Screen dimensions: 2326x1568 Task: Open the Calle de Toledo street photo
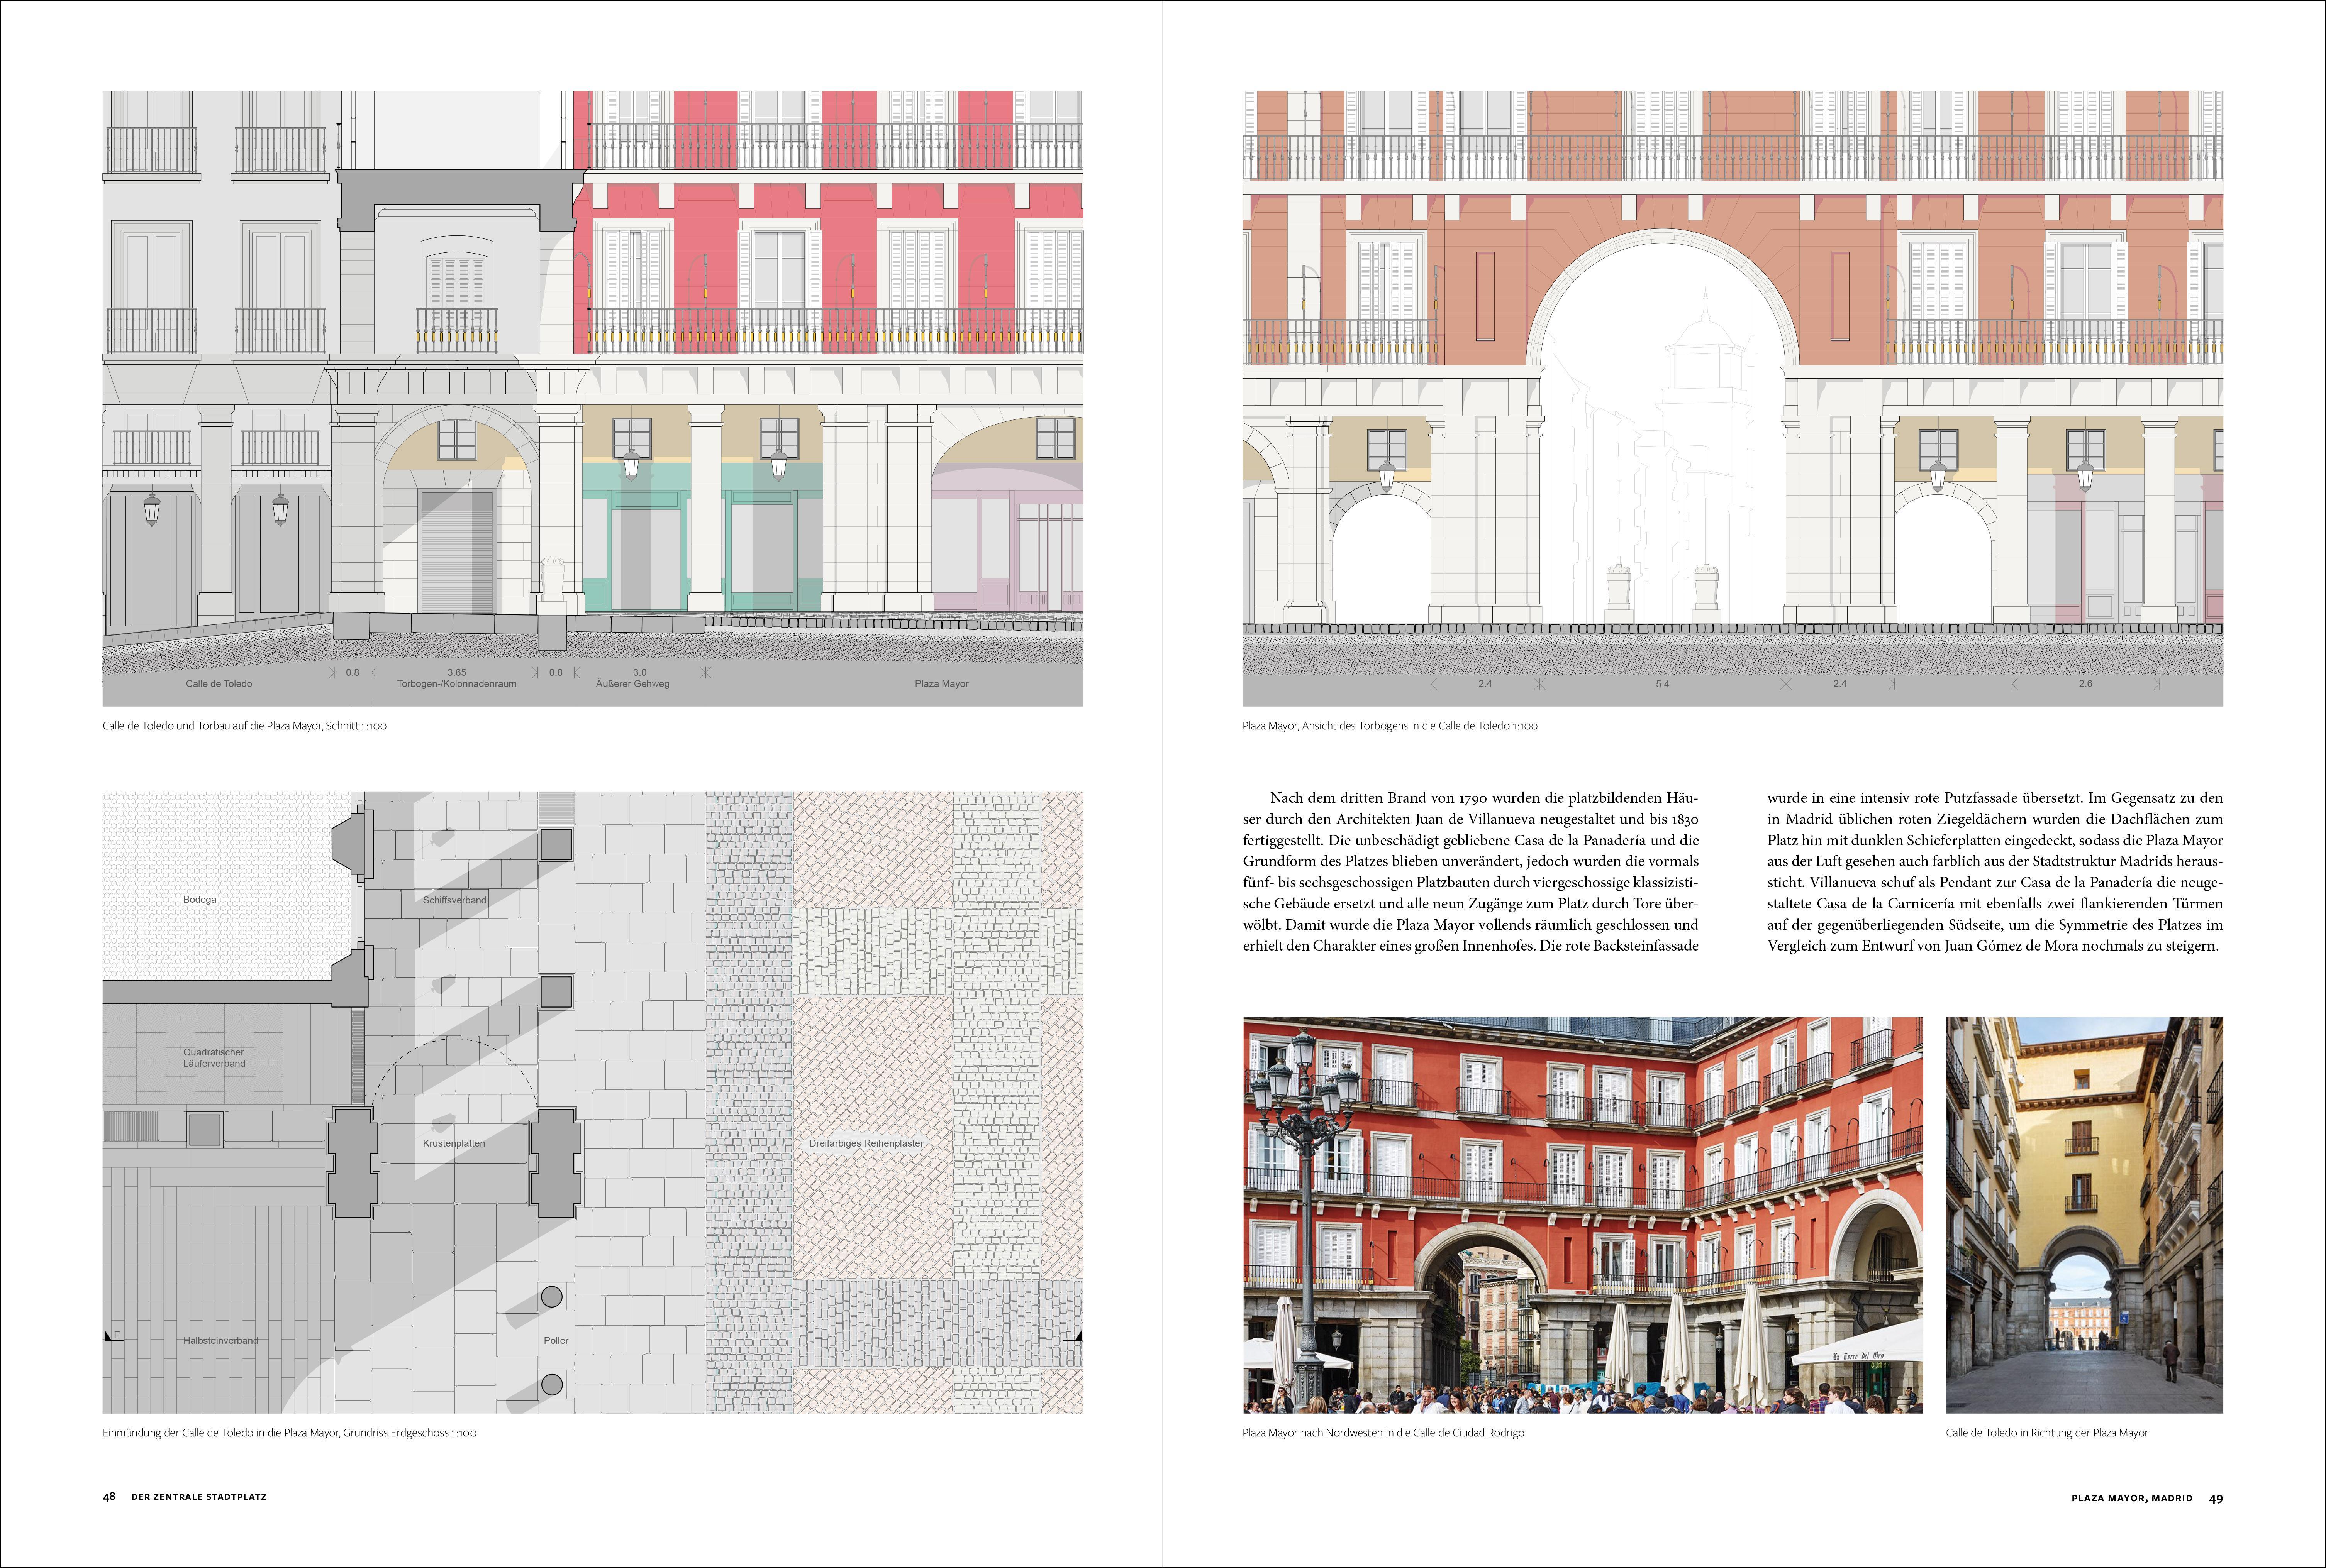[2084, 1214]
